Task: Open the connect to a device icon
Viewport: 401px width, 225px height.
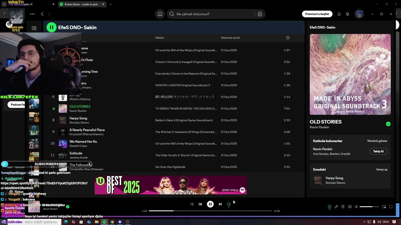Action: coord(350,207)
